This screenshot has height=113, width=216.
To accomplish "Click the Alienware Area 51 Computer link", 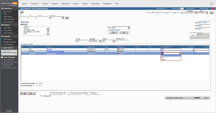I will [x=55, y=51].
